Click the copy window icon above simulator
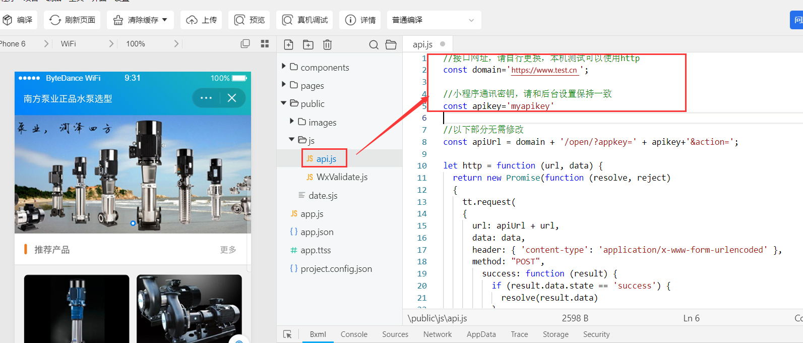 tap(245, 44)
